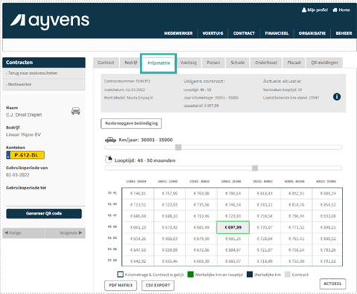Viewport: 357px width, 294px height.
Task: Click the license plate P-612-BL
Action: [x=25, y=155]
